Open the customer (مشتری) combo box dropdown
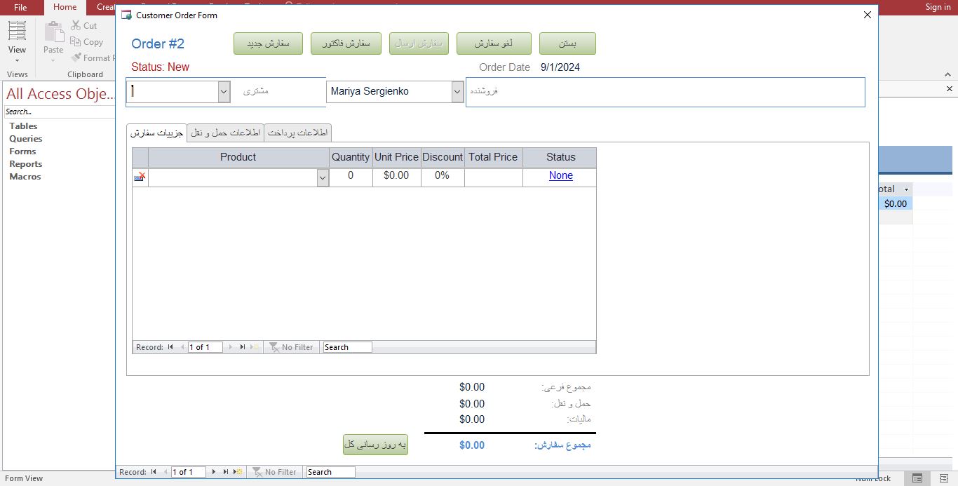Viewport: 958px width, 486px height. coord(224,92)
